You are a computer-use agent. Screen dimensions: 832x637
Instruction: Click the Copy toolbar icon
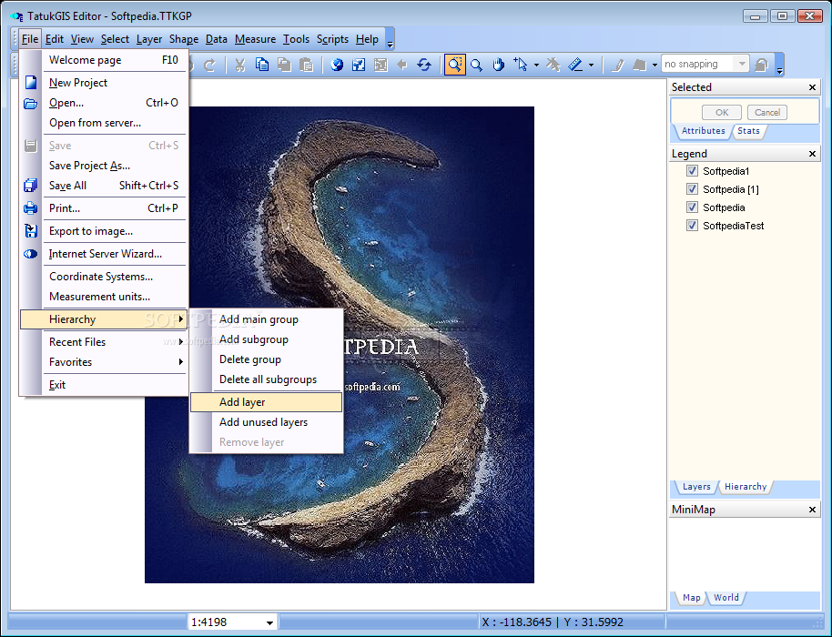click(262, 65)
